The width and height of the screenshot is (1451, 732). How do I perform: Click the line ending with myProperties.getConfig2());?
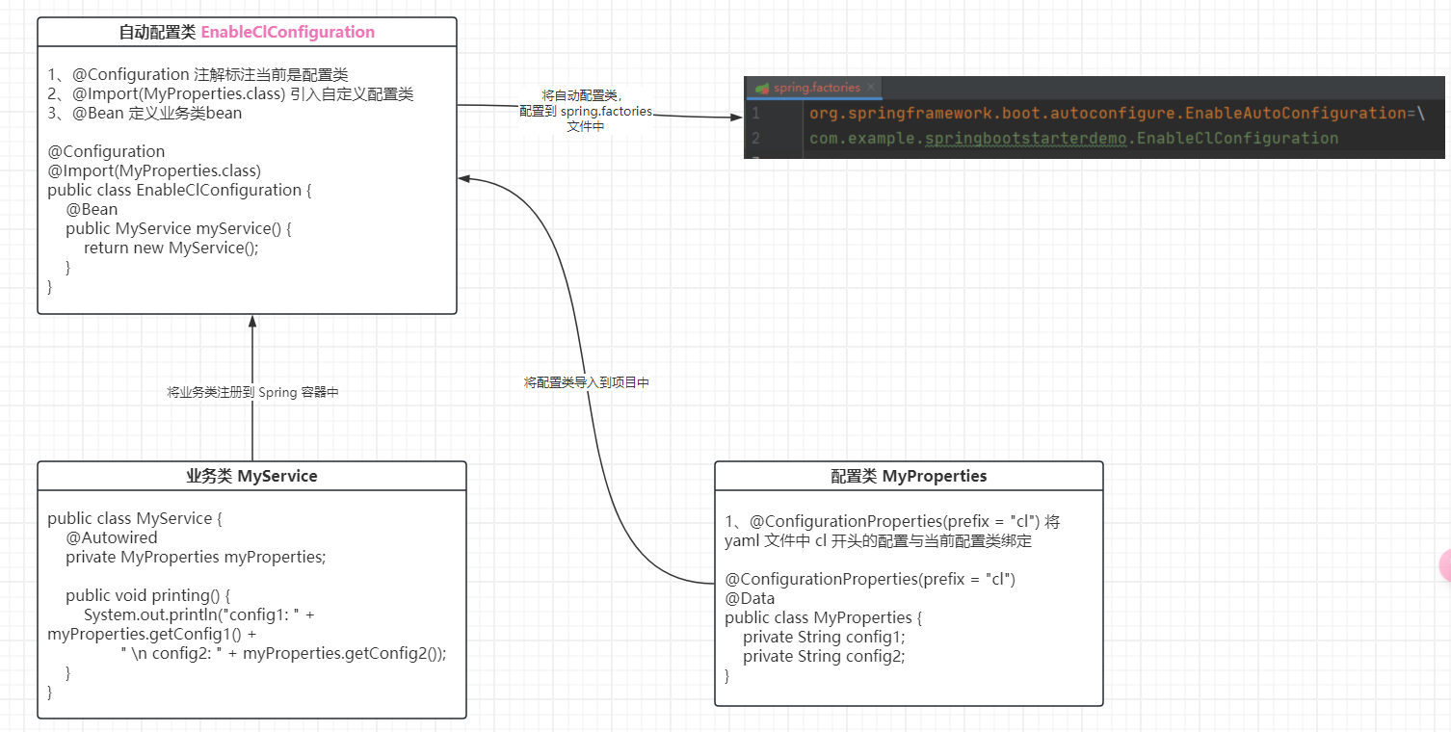(283, 653)
